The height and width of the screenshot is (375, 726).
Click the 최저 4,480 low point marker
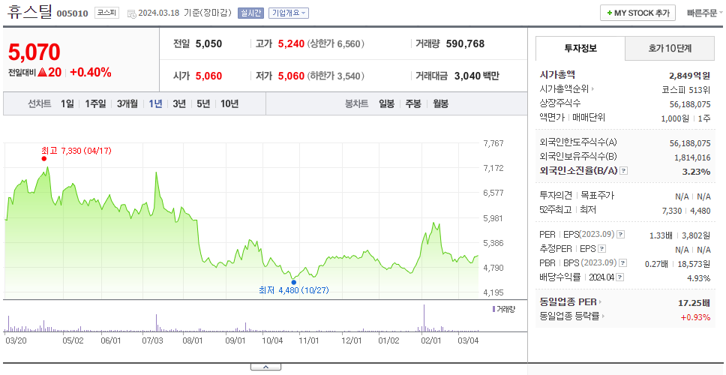coord(293,282)
